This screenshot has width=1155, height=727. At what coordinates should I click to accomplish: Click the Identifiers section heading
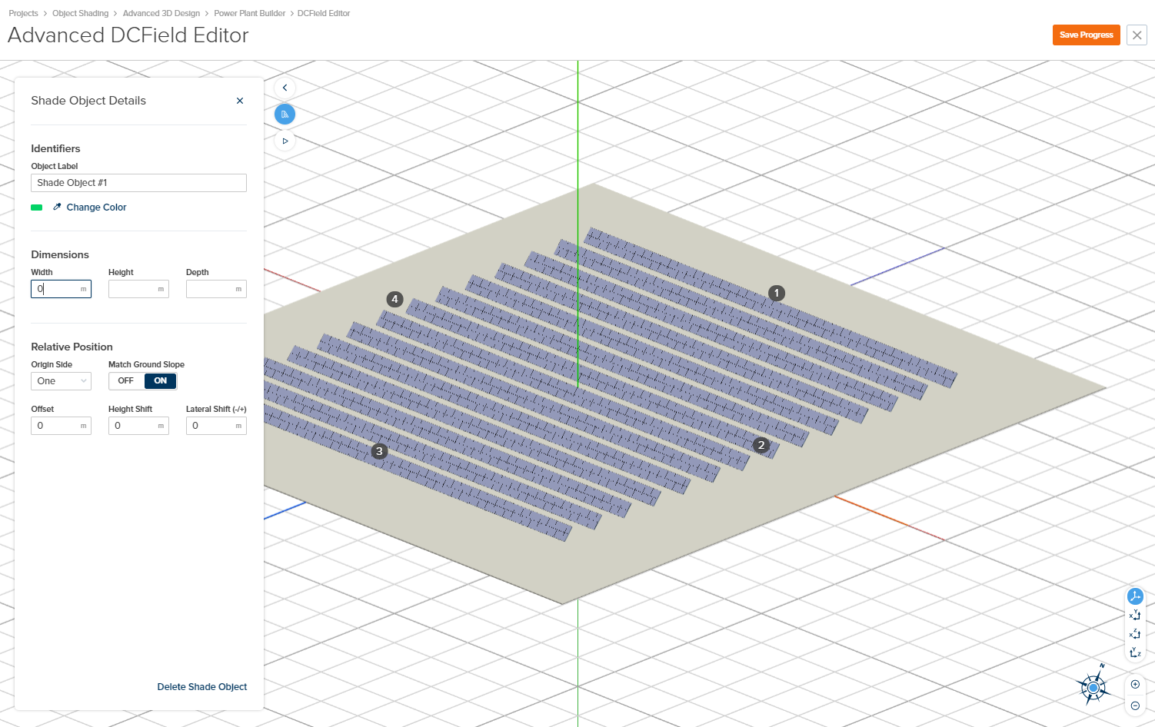click(55, 148)
